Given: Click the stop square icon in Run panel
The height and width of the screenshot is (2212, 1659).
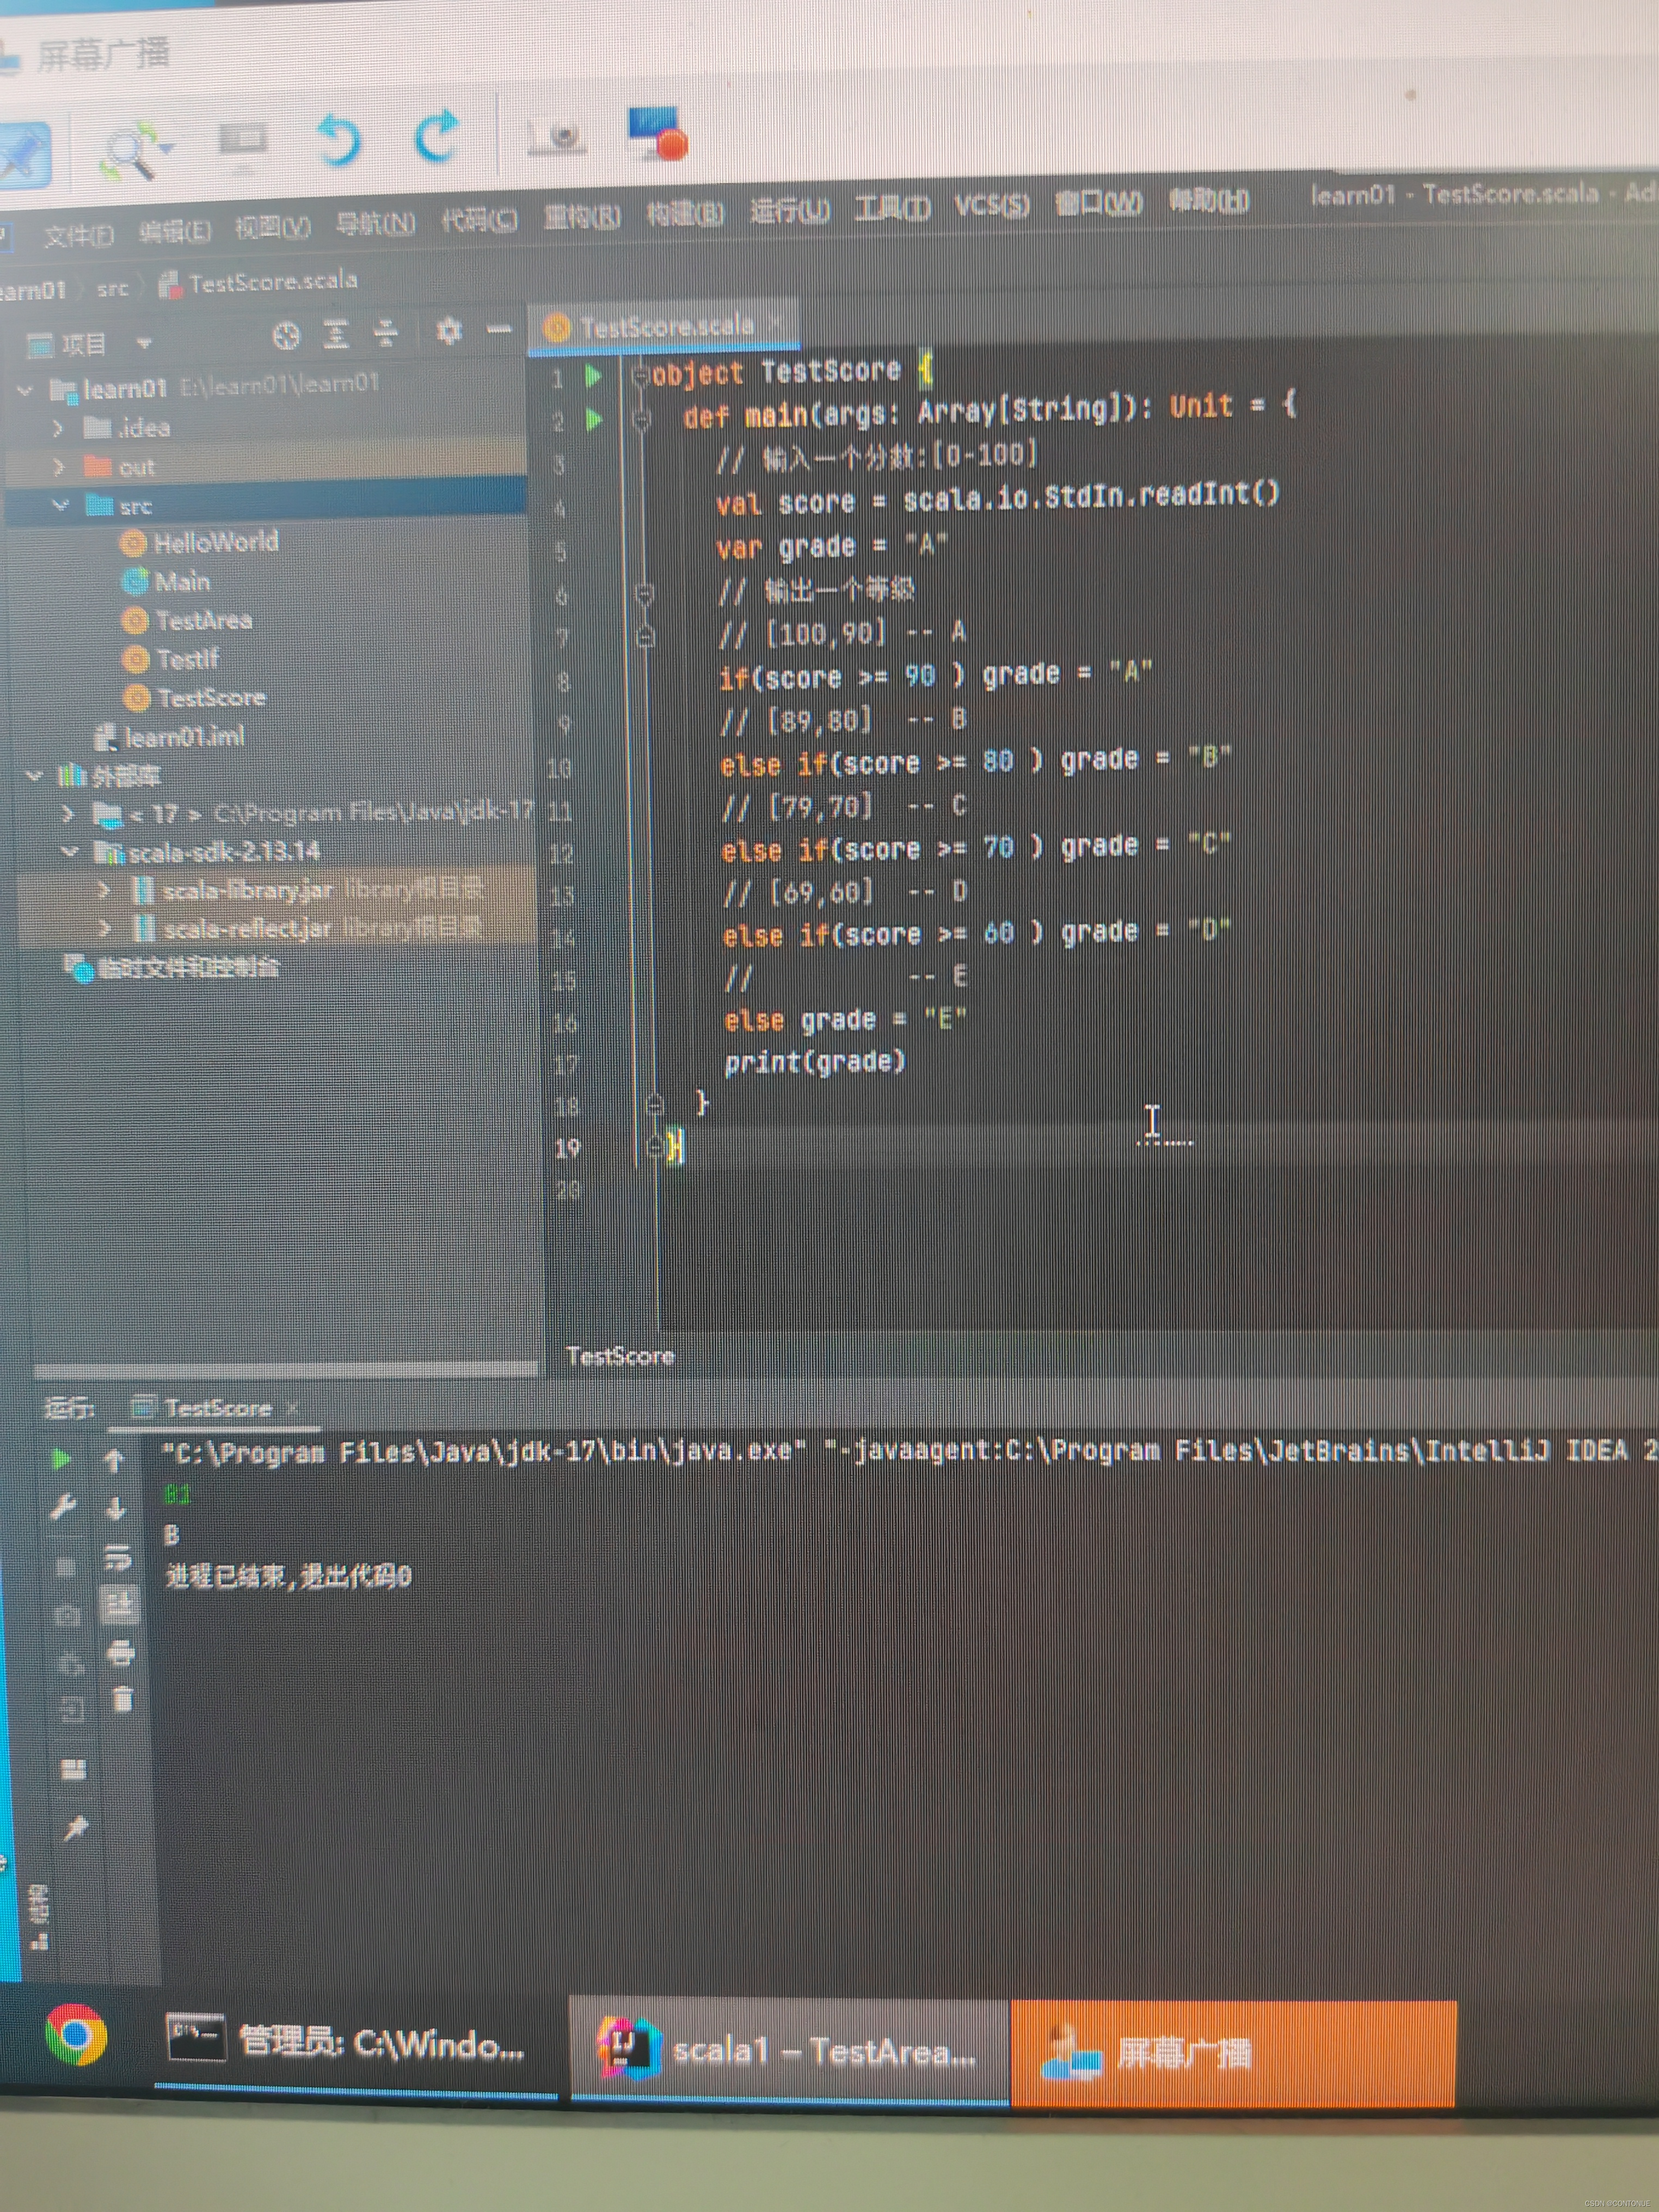Looking at the screenshot, I should (x=65, y=1566).
